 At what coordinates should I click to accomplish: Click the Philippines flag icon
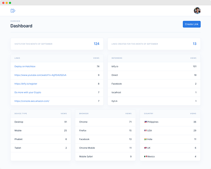(x=146, y=122)
